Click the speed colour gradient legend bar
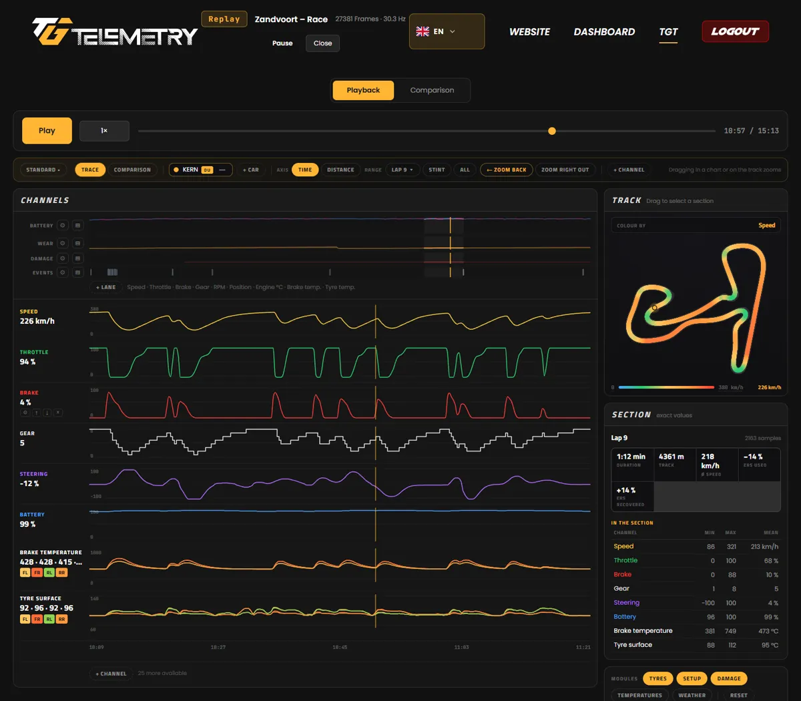 point(666,387)
